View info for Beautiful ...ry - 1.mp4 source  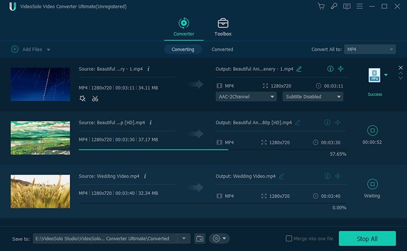(x=148, y=69)
